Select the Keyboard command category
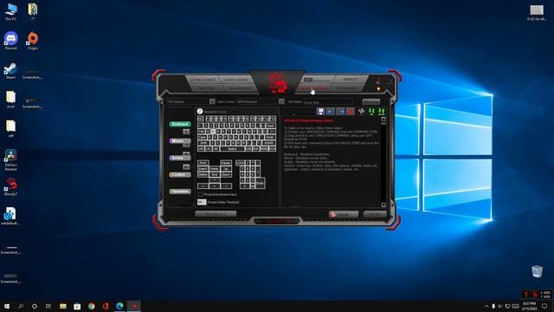 pyautogui.click(x=180, y=124)
